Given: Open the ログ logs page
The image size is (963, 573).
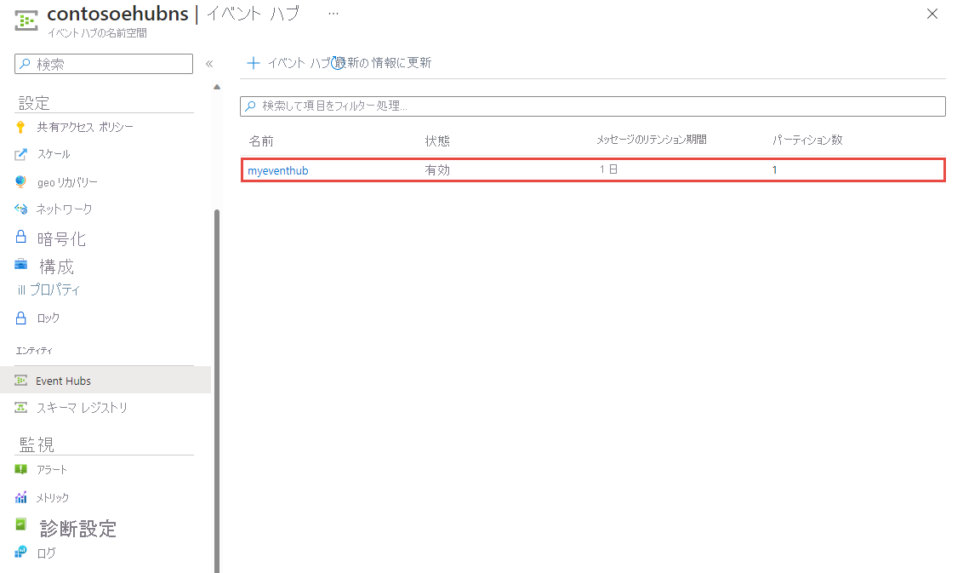Looking at the screenshot, I should 46,553.
